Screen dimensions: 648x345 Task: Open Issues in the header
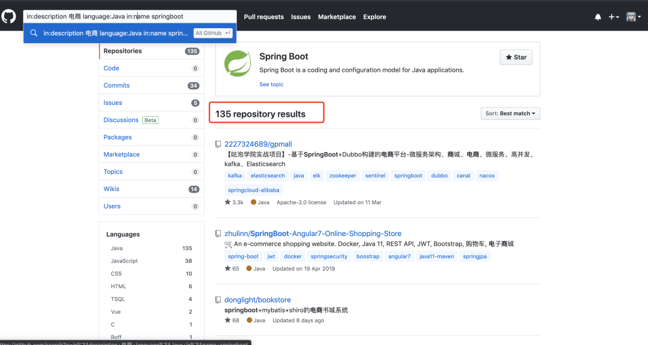click(x=301, y=17)
